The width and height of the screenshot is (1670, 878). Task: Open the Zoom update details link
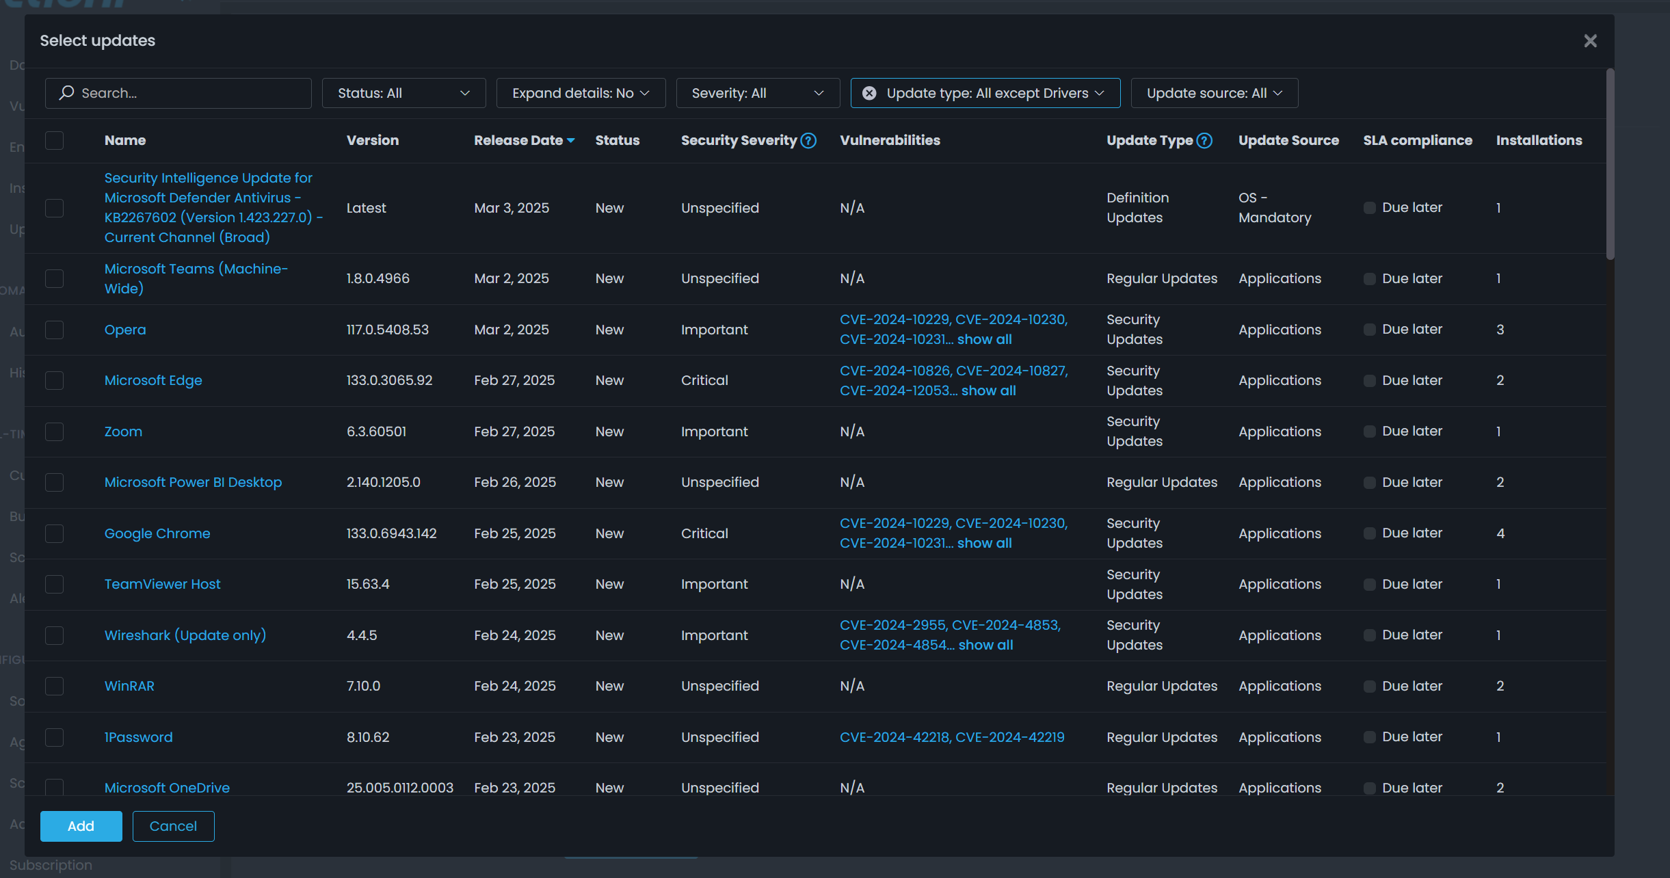coord(123,431)
